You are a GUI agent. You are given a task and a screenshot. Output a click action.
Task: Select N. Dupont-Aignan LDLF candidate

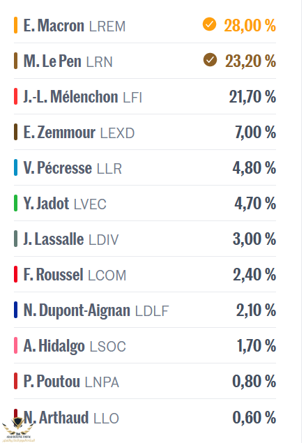click(96, 310)
